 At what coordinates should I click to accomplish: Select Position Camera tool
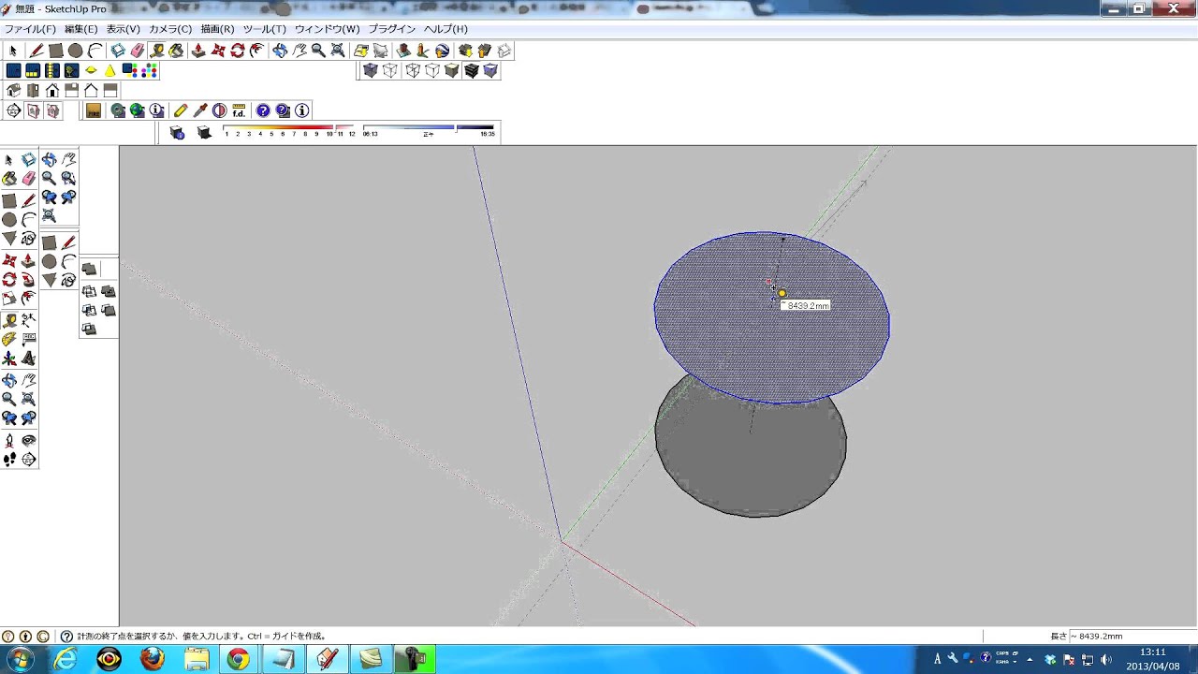coord(9,440)
